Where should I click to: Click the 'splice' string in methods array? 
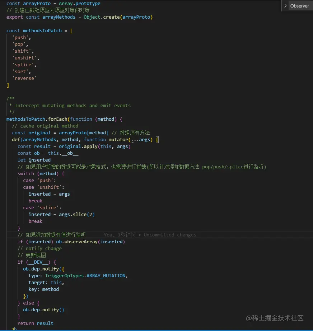point(23,64)
